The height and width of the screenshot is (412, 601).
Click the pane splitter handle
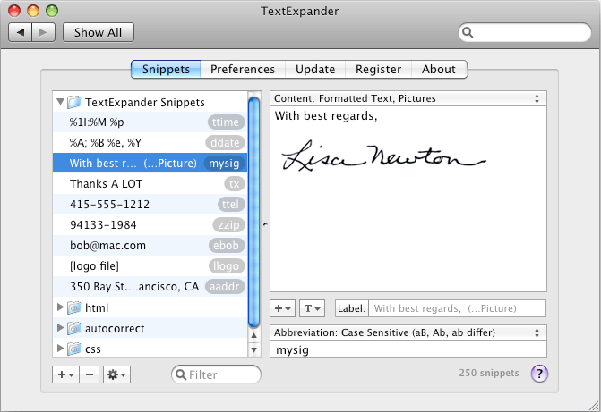point(265,224)
